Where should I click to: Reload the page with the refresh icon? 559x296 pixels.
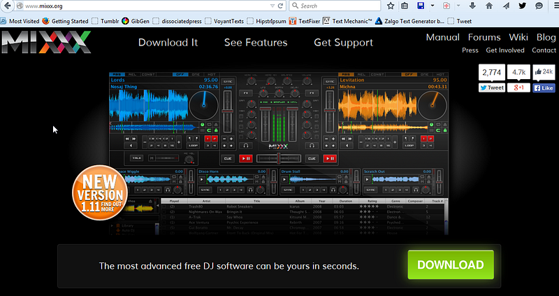[281, 6]
